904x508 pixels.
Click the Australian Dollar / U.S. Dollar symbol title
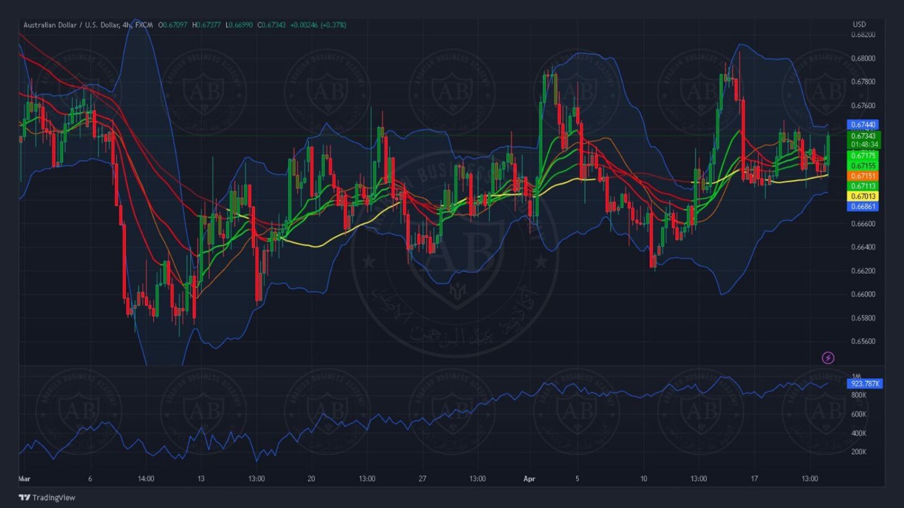coord(71,25)
